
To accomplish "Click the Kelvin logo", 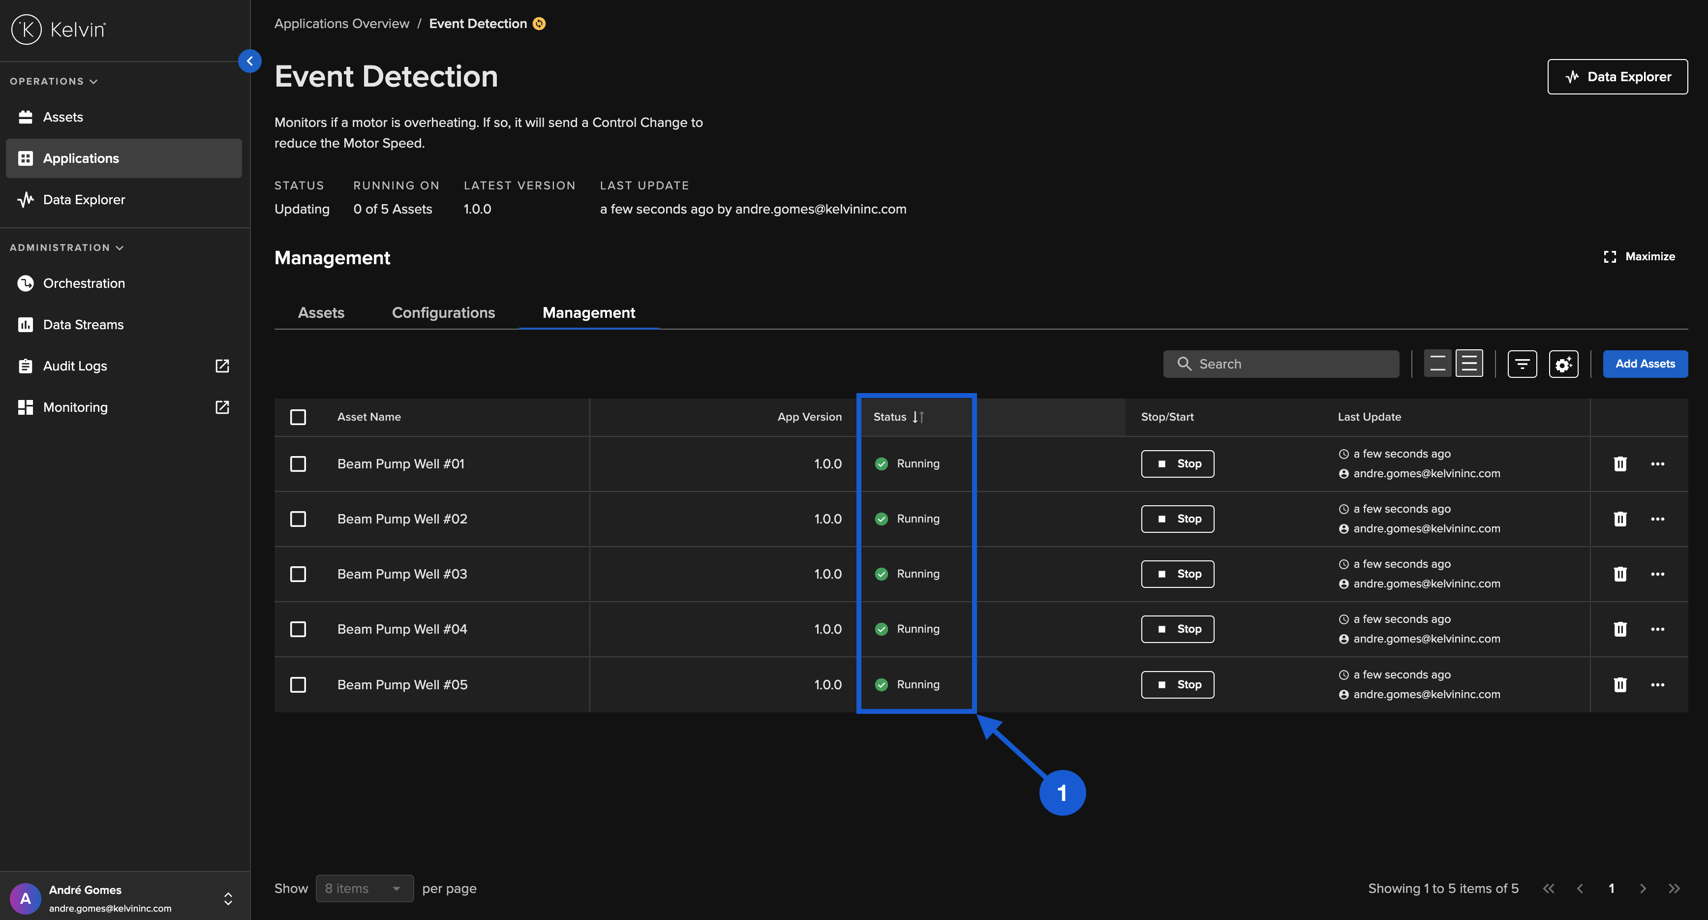I will (x=58, y=29).
